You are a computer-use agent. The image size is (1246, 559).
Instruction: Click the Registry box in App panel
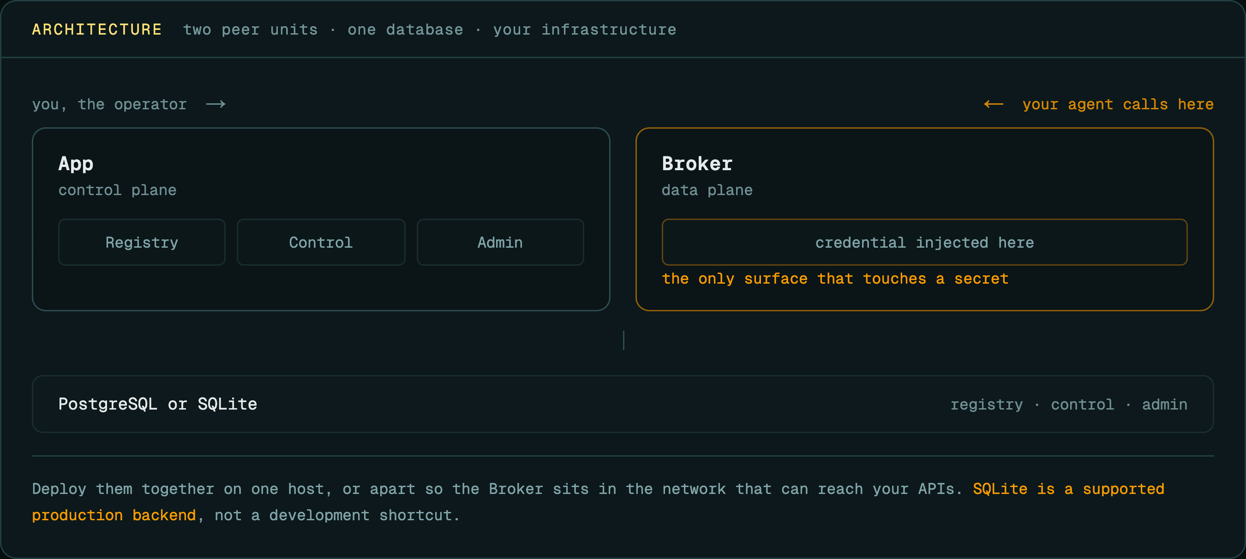[x=142, y=242]
